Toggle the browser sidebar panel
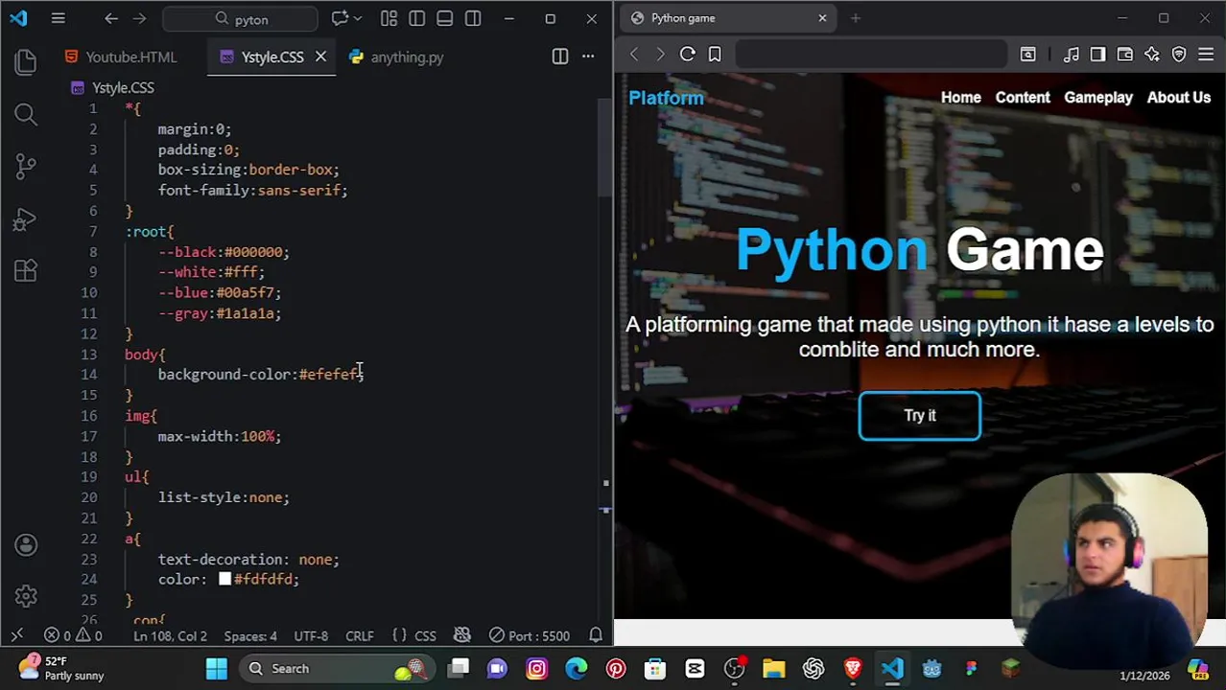 coord(1098,55)
